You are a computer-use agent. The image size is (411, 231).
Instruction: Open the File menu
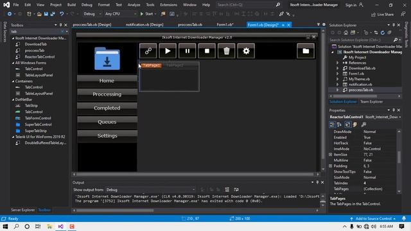(16, 4)
